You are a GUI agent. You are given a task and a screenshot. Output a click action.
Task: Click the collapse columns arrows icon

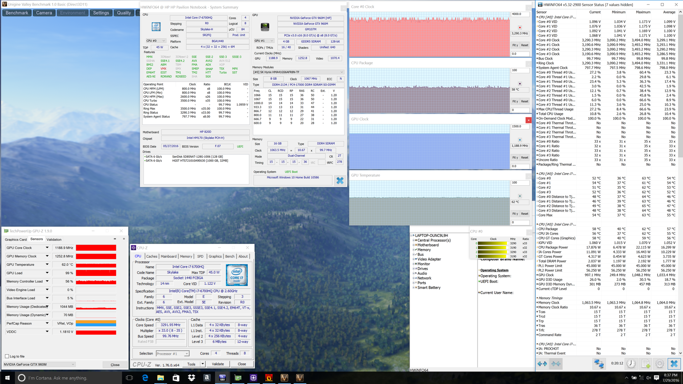click(x=556, y=363)
